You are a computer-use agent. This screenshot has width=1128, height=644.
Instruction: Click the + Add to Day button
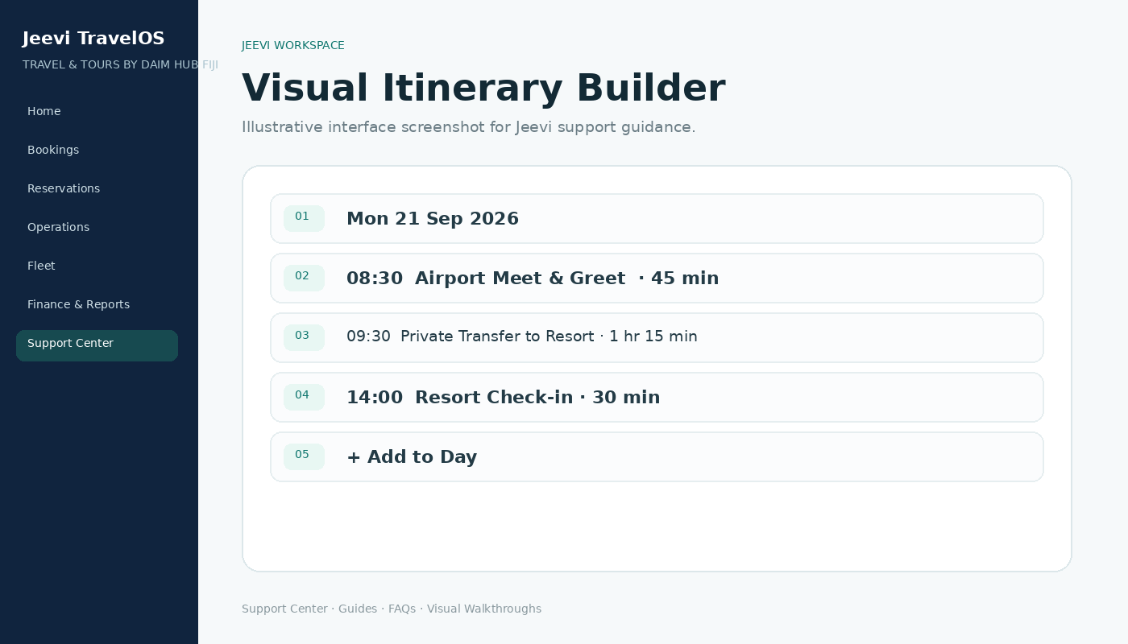657,456
